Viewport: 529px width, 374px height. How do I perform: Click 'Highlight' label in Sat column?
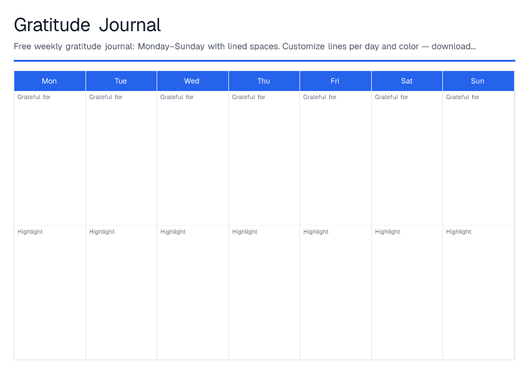(387, 232)
